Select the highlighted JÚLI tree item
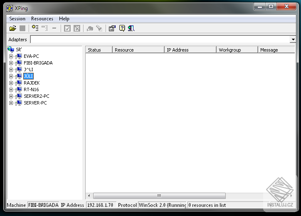This screenshot has width=301, height=216. tap(28, 76)
